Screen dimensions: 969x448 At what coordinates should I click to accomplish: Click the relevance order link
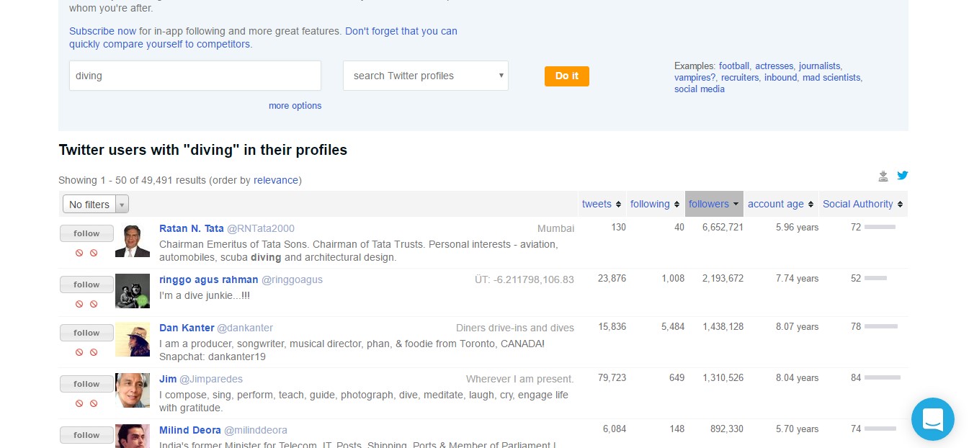point(276,180)
